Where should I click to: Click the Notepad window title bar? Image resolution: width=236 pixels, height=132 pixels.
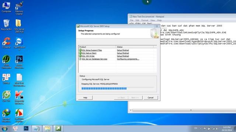pos(182,16)
